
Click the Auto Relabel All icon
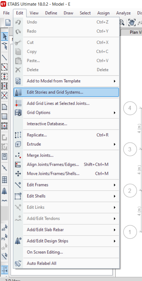click(18, 263)
